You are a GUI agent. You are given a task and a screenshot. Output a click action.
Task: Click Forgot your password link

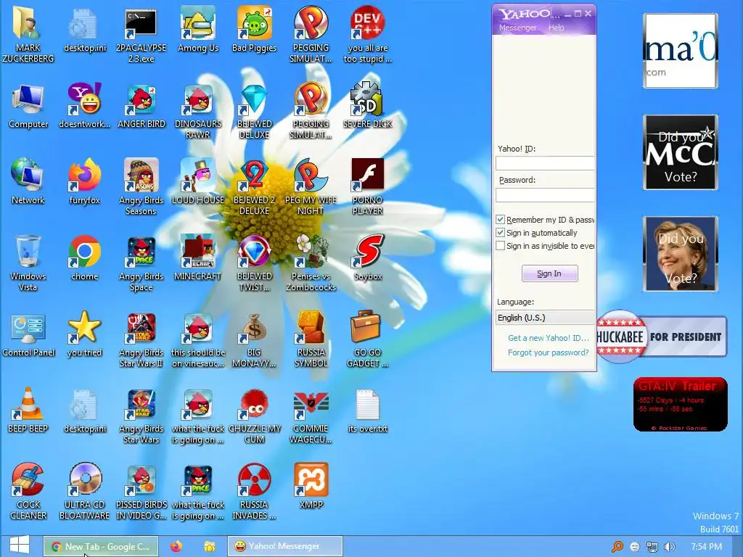coord(549,352)
